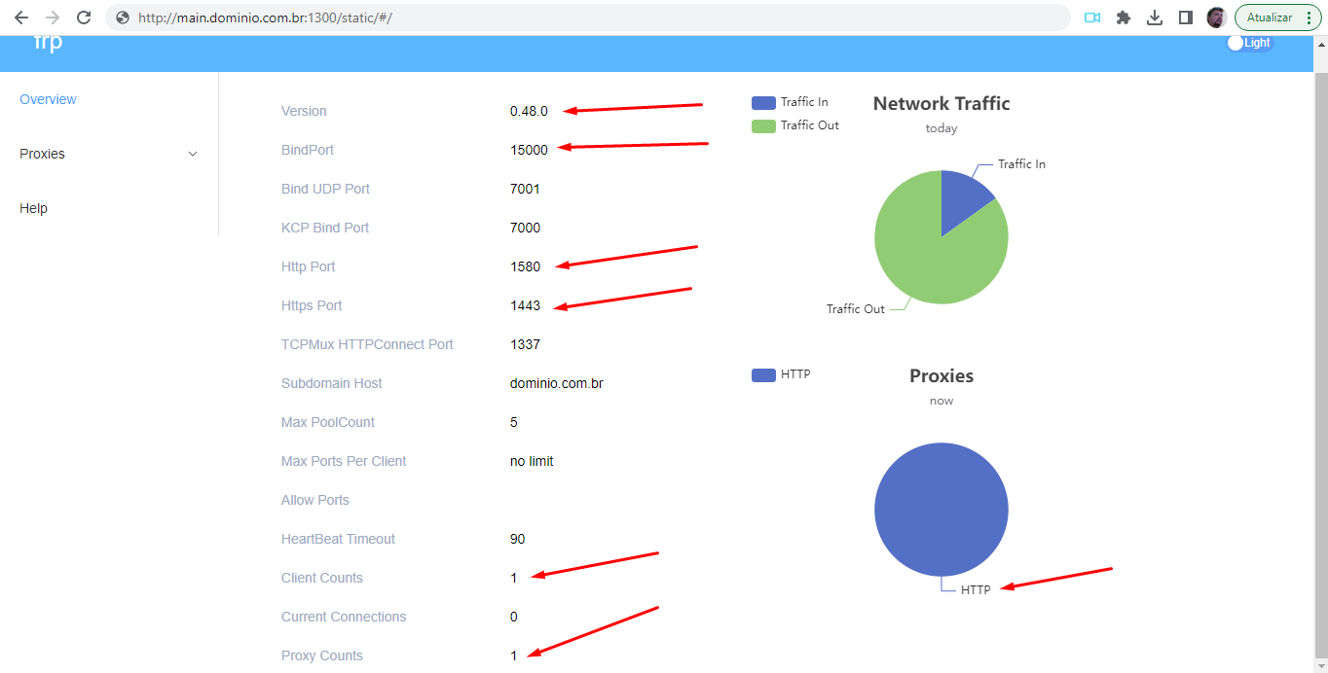
Task: Open the Chrome three-dot menu
Action: (x=1310, y=17)
